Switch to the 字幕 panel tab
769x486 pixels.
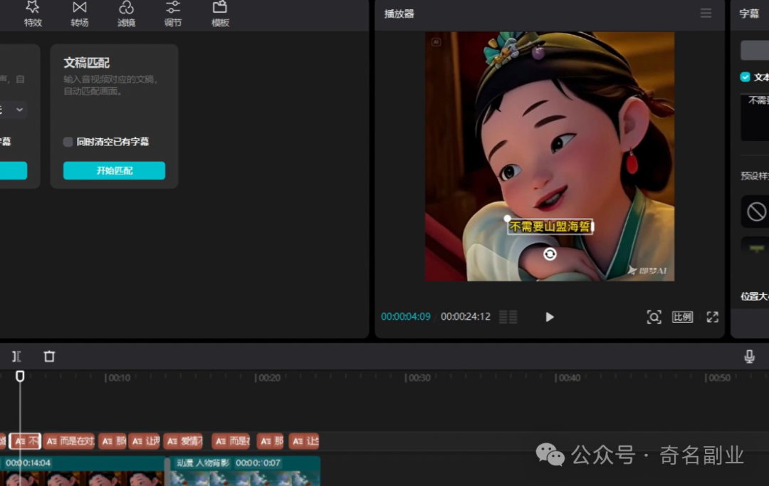[749, 14]
